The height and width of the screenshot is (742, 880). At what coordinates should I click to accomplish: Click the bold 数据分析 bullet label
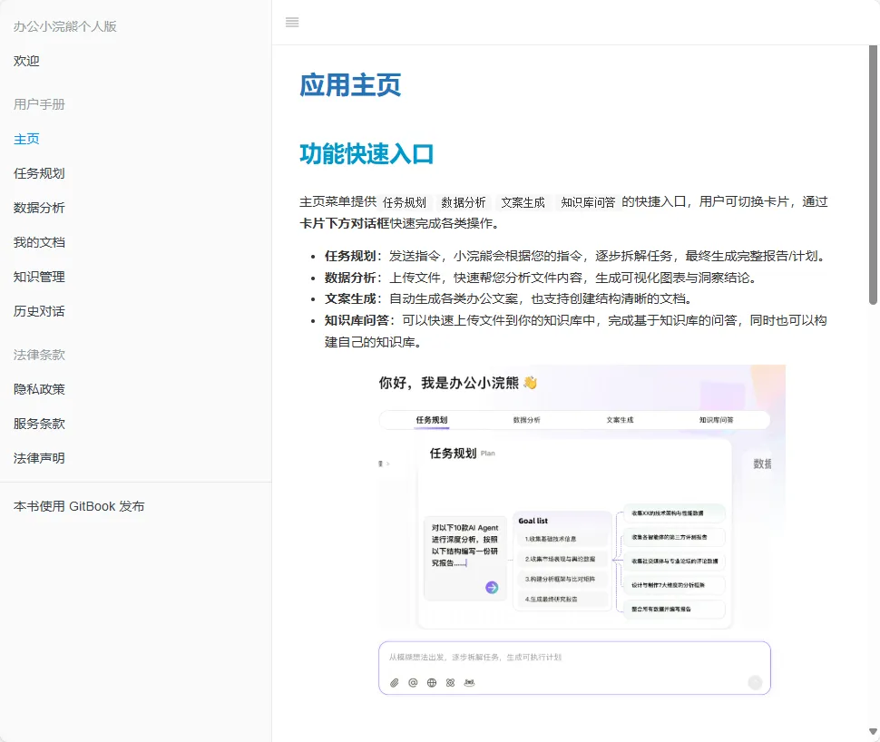tap(350, 278)
